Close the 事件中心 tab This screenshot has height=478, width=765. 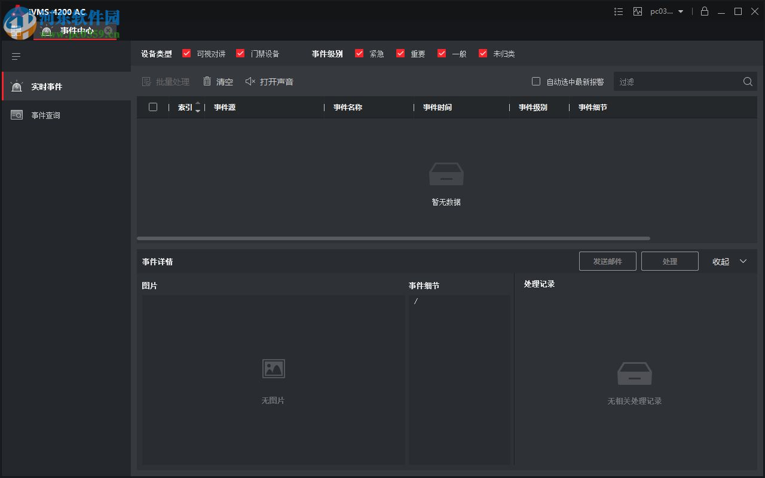[108, 30]
